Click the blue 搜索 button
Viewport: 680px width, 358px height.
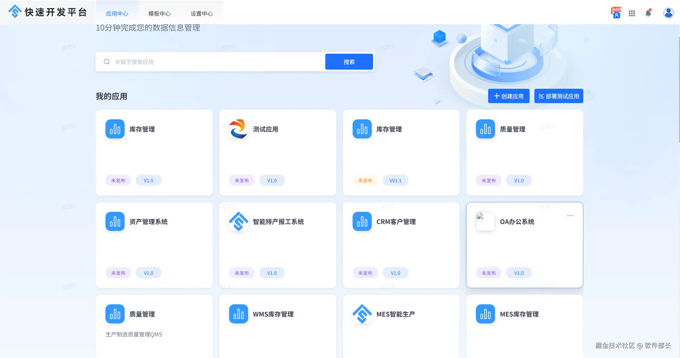(x=349, y=62)
